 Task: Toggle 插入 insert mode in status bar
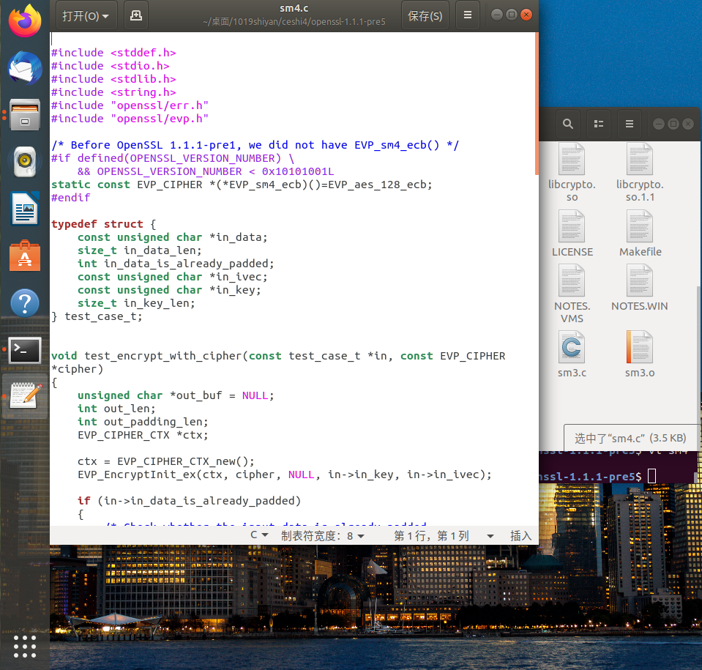(x=520, y=536)
